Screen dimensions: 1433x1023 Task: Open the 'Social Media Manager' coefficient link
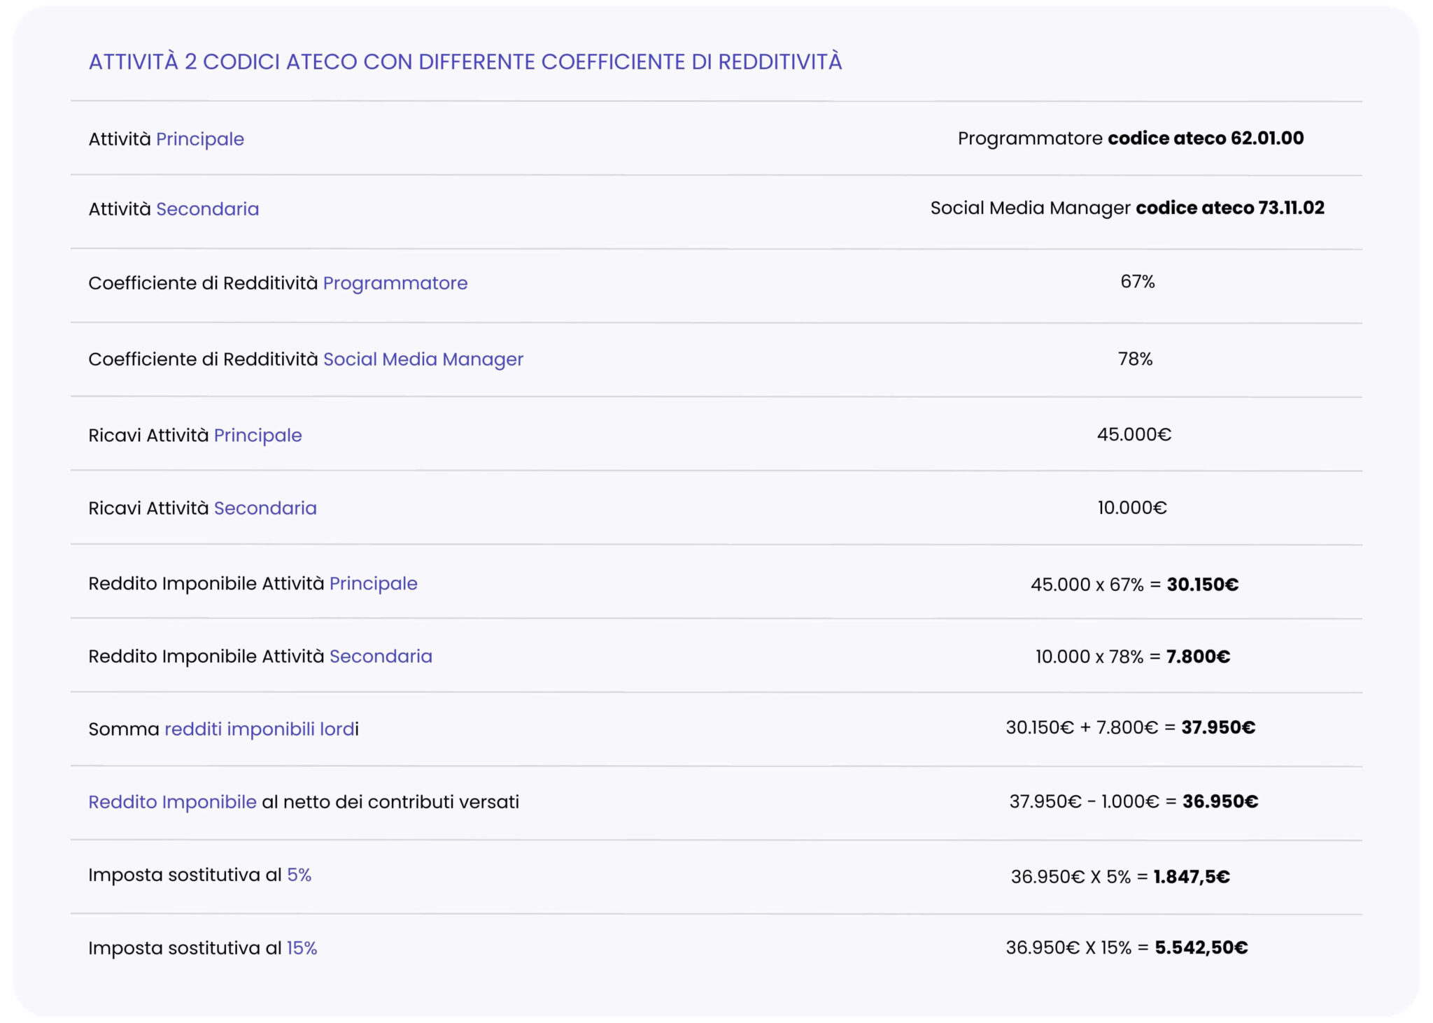tap(423, 359)
